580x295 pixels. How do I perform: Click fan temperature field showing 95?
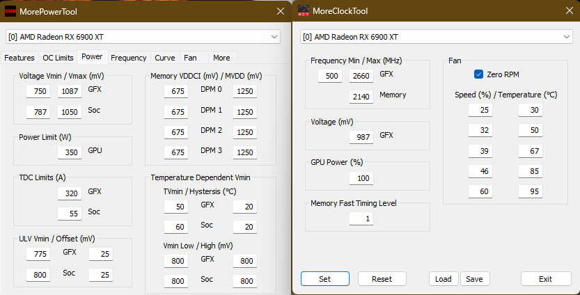531,191
